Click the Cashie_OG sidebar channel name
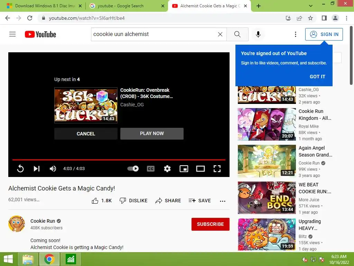The width and height of the screenshot is (354, 266). [x=309, y=90]
